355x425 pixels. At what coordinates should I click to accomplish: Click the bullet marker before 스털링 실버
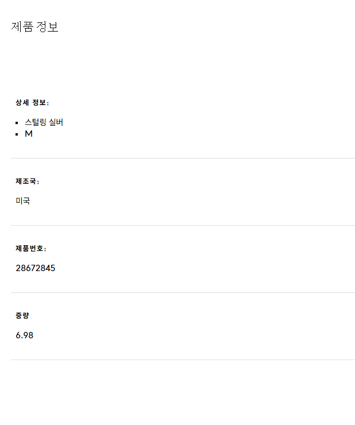(17, 123)
